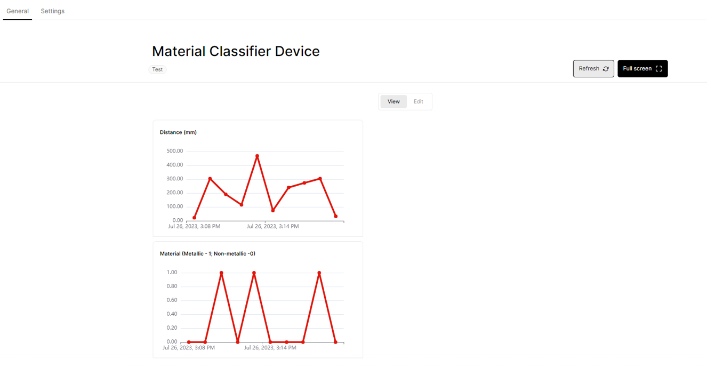Viewport: 707px width, 366px height.
Task: Click the 500.00 axis label on Distance chart
Action: pos(175,151)
